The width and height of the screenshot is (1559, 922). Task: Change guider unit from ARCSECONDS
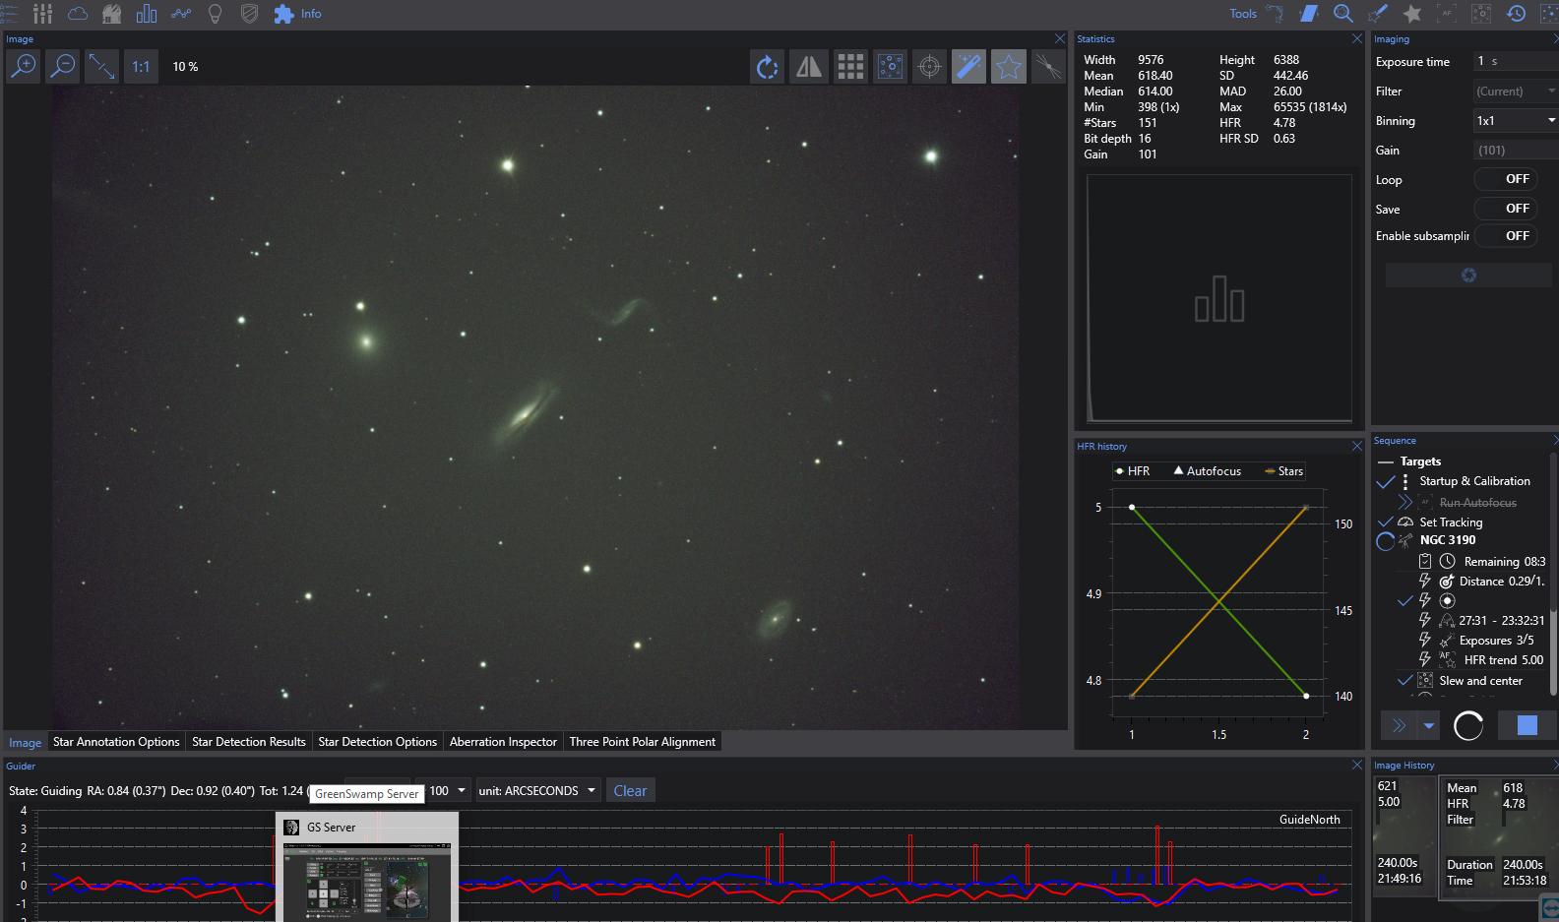537,791
